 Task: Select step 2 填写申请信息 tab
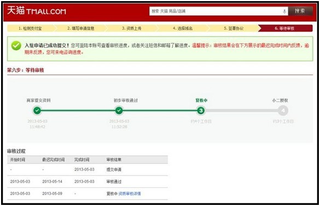pos(81,28)
